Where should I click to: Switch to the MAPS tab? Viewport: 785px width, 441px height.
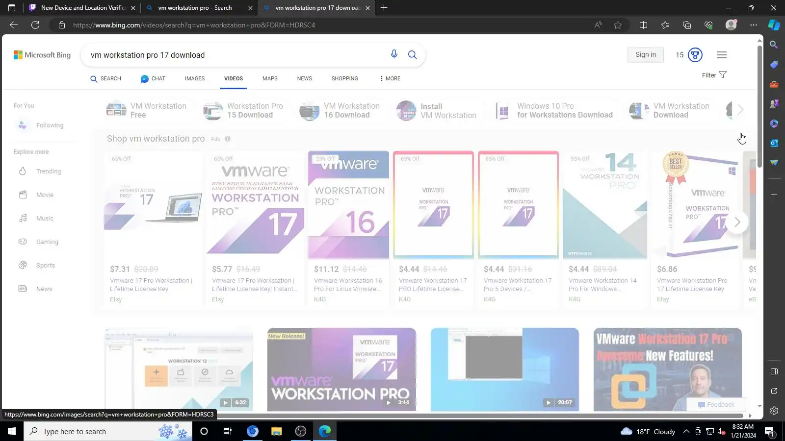(270, 78)
